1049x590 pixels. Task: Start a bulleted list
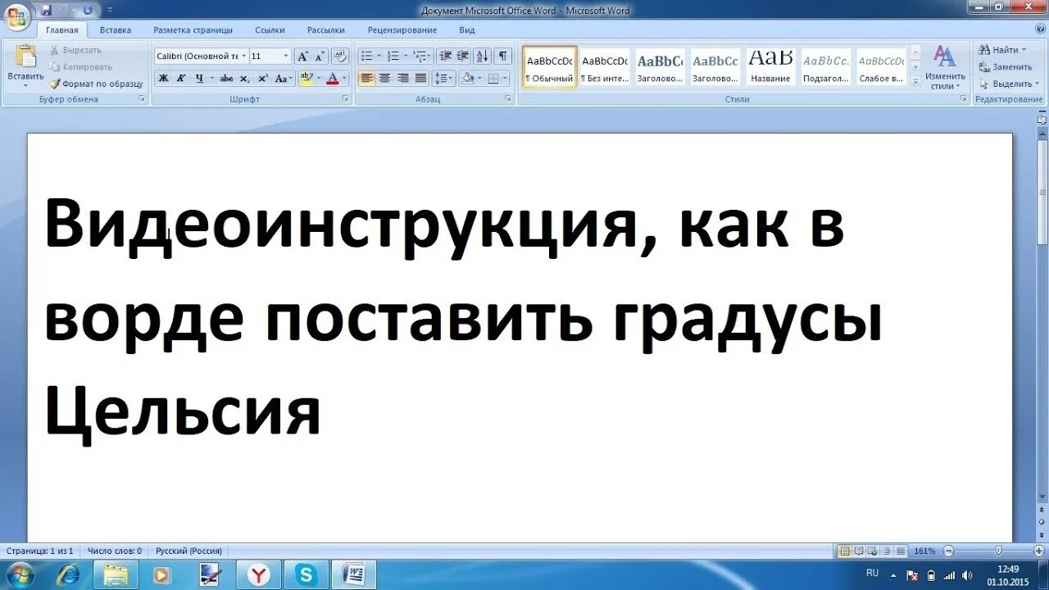coord(366,57)
